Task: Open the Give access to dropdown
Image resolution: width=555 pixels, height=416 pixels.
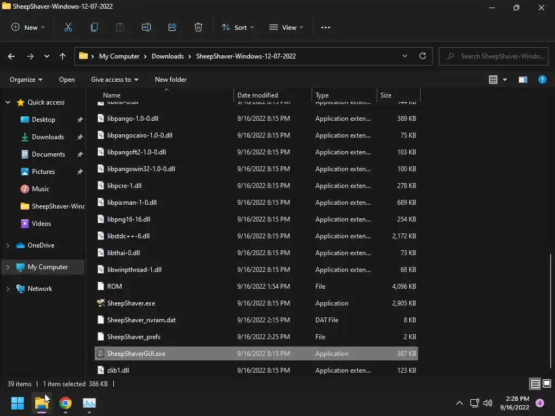Action: [x=114, y=80]
